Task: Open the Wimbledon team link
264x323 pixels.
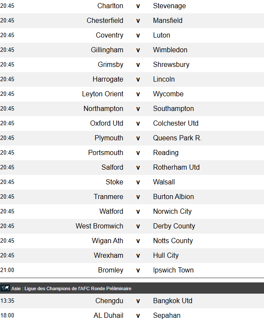Action: tap(170, 50)
